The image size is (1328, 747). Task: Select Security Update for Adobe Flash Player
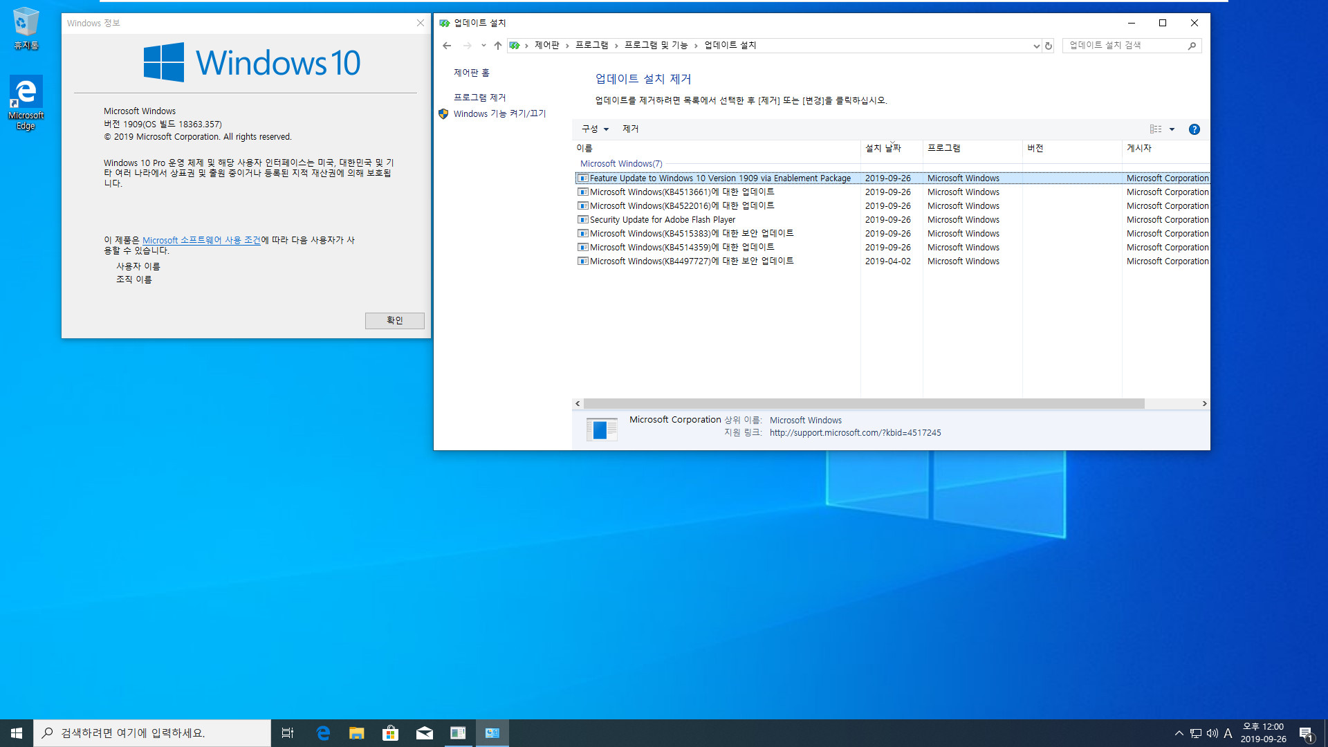pyautogui.click(x=892, y=220)
